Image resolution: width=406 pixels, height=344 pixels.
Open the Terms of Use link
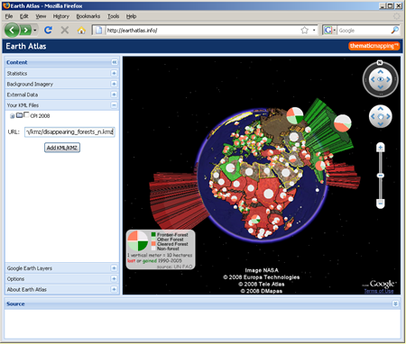point(379,291)
